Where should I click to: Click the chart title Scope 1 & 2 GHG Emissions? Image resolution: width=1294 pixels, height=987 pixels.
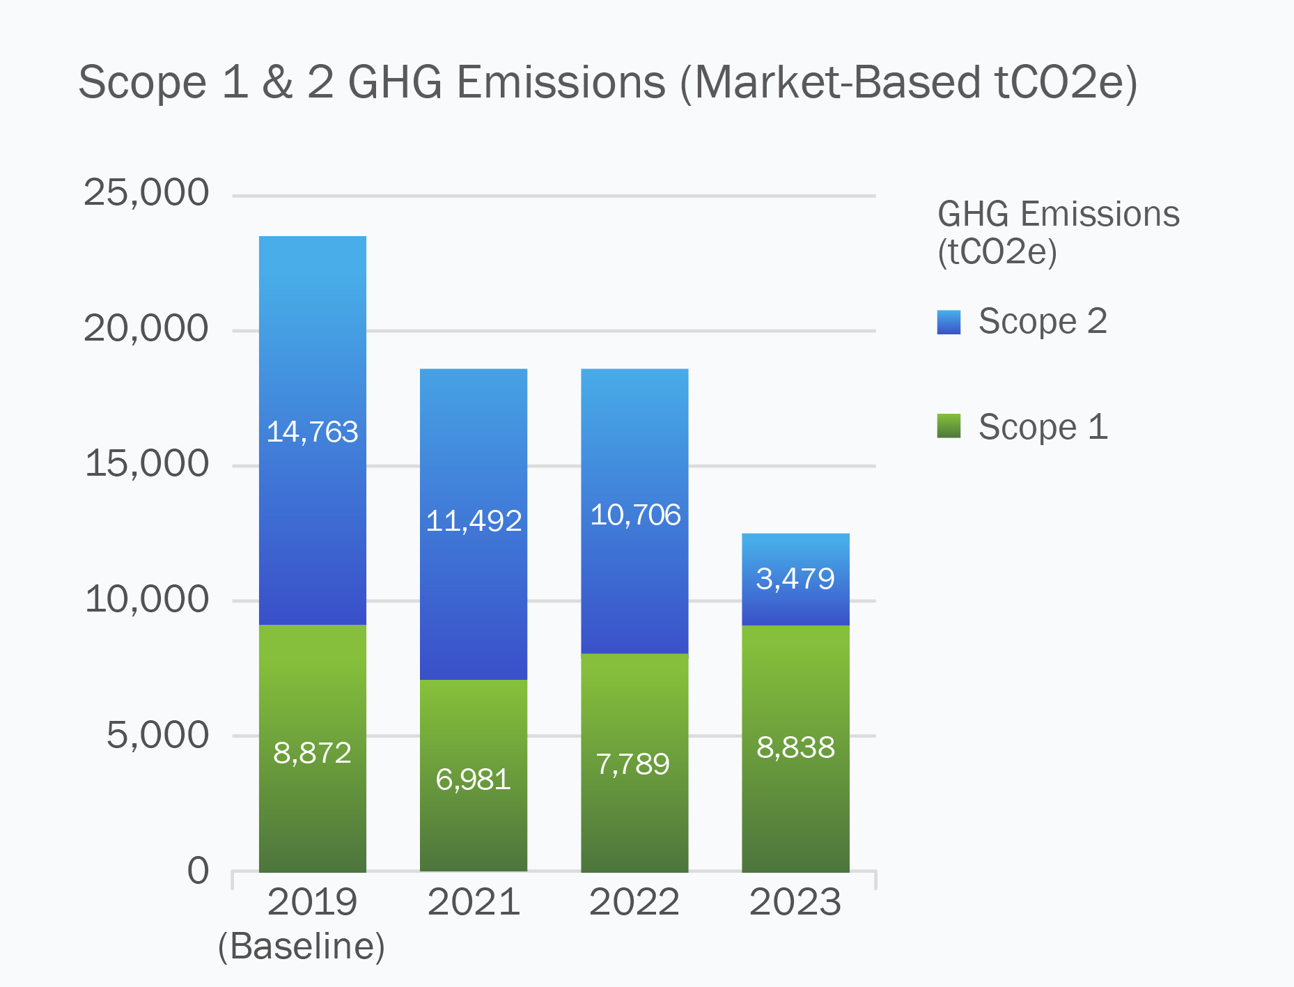(x=607, y=82)
